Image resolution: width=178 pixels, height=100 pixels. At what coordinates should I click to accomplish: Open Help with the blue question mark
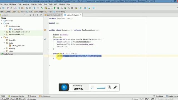(93, 8)
